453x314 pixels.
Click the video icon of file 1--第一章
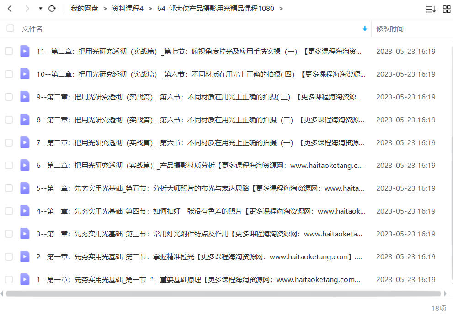click(x=25, y=279)
